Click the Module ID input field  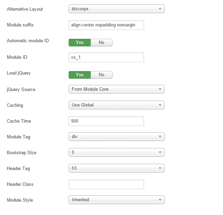[106, 57]
